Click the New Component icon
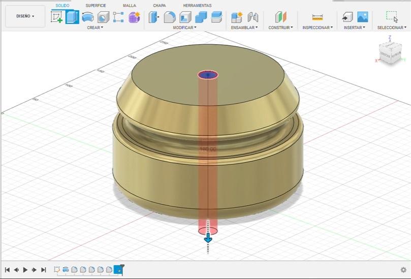 pyautogui.click(x=237, y=17)
